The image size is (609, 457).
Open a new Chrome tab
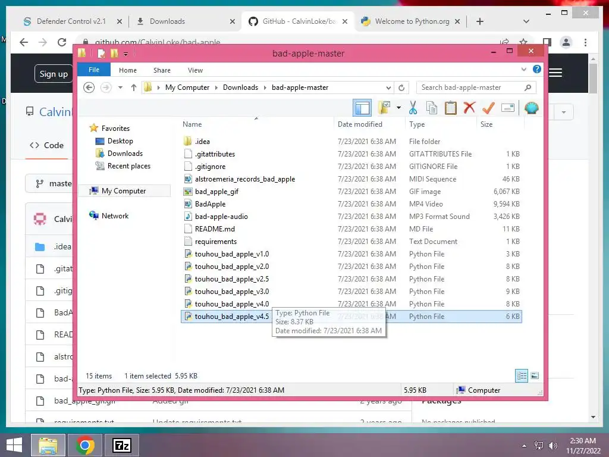480,21
